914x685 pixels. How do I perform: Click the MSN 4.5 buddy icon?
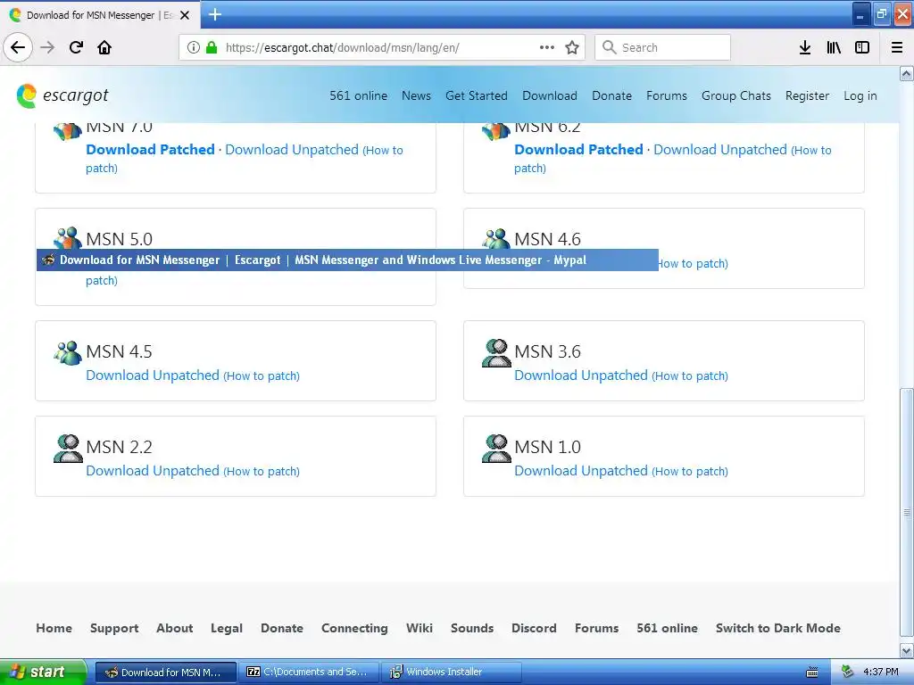tap(68, 353)
